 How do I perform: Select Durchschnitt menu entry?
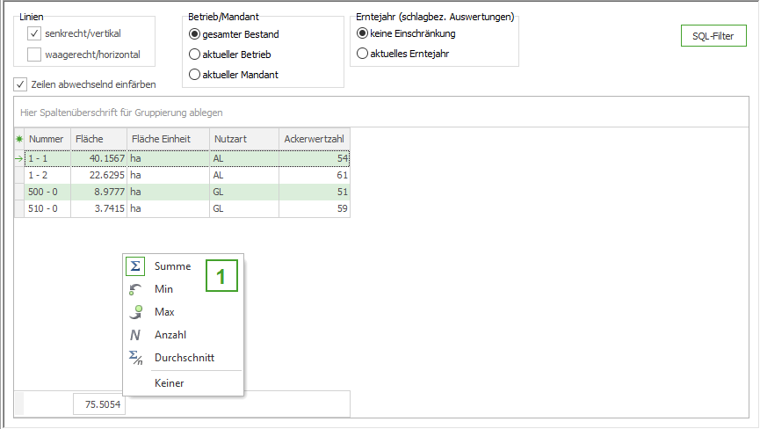[184, 358]
